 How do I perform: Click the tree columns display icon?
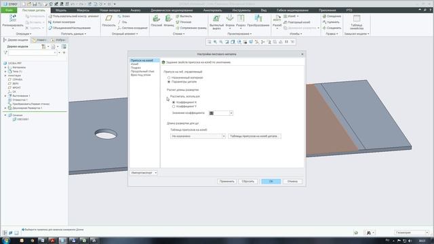(x=64, y=47)
